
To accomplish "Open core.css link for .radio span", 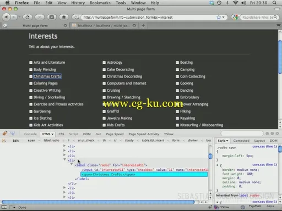I will pyautogui.click(x=264, y=146).
